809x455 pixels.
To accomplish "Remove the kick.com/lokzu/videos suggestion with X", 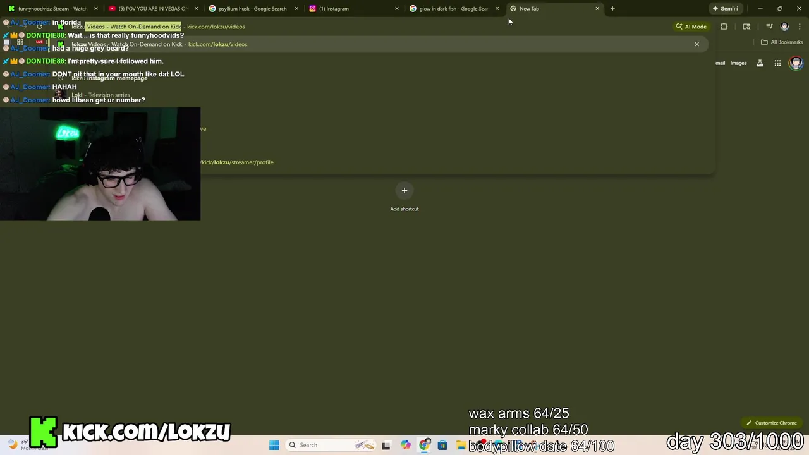I will [x=696, y=44].
